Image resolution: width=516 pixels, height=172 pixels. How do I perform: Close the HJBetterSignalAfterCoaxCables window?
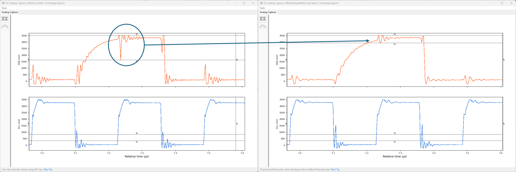point(511,3)
